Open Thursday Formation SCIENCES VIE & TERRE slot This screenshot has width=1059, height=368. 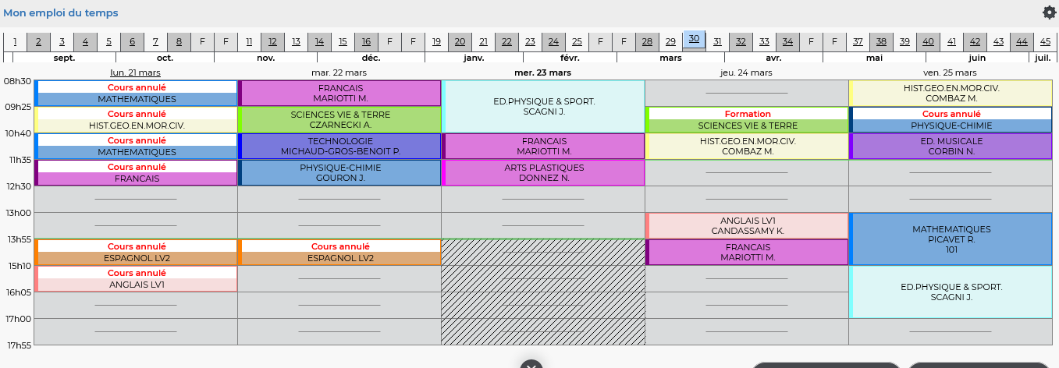click(x=747, y=119)
